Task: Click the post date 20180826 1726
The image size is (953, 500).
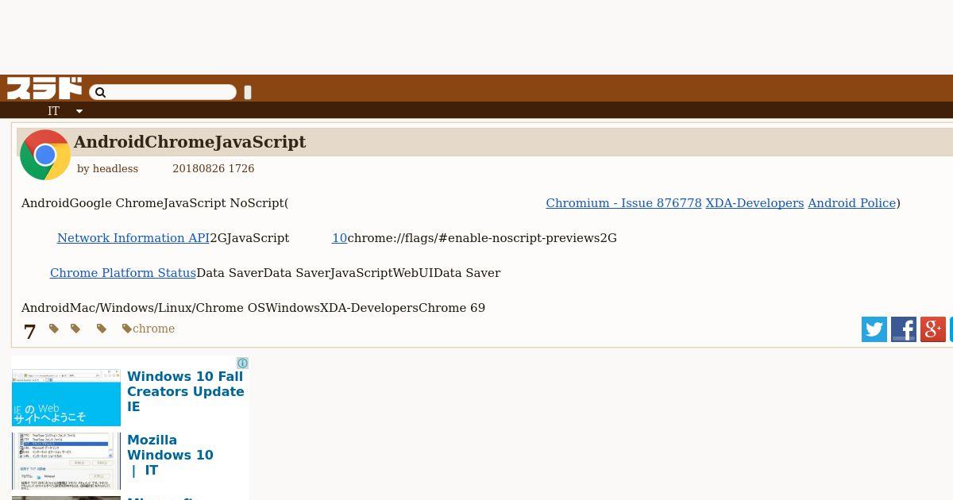Action: pos(214,169)
